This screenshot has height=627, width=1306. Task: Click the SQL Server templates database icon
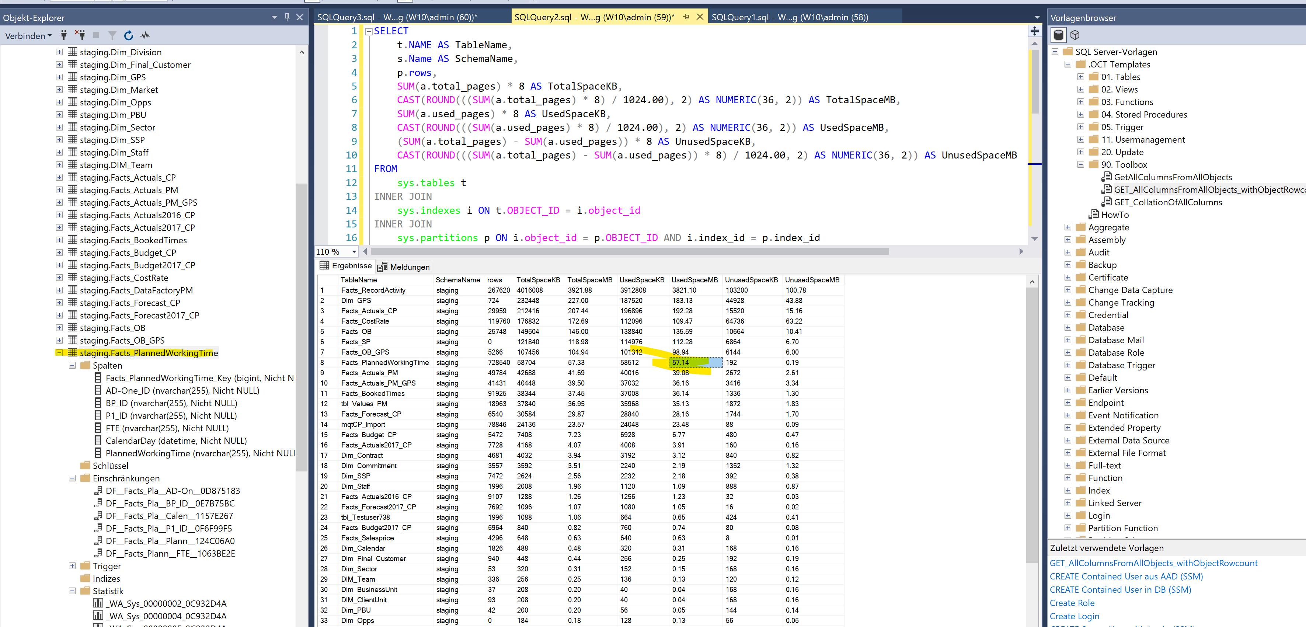(x=1059, y=35)
